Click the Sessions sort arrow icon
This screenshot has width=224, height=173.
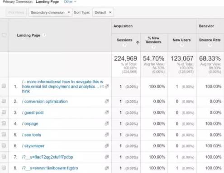pyautogui.click(x=138, y=42)
